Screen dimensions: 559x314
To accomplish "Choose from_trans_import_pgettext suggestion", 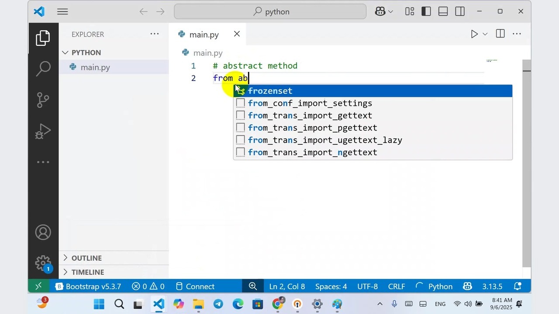I will [x=373, y=128].
